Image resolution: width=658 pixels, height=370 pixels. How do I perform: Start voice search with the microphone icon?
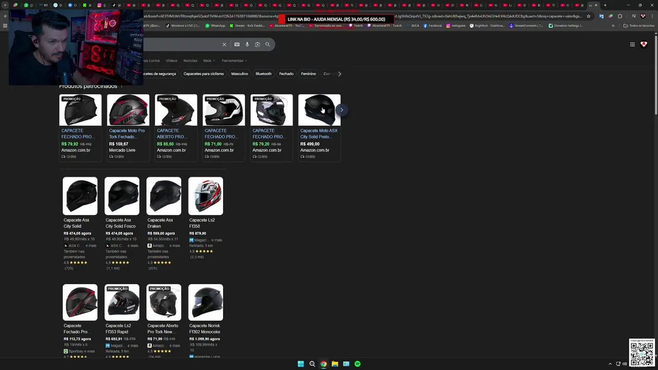[x=247, y=45]
